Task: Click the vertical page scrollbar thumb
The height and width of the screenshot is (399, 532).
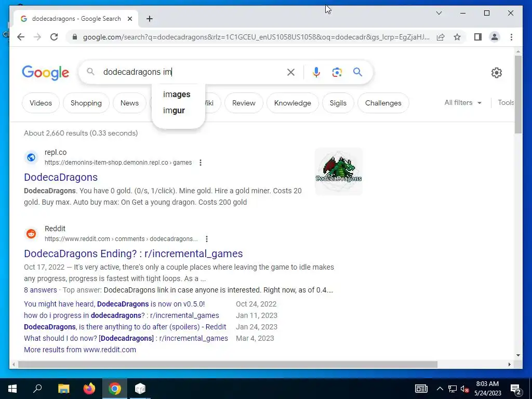Action: click(x=518, y=95)
